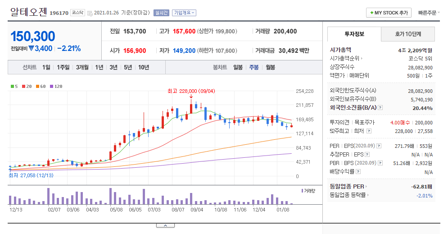The image size is (448, 234).
Task: Click the 상장주식수 value 28,082,900
Action: pyautogui.click(x=420, y=68)
